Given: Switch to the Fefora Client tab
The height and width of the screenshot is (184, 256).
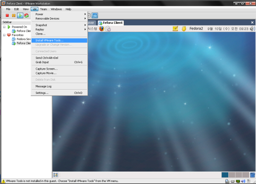Looking at the screenshot, I should (111, 23).
